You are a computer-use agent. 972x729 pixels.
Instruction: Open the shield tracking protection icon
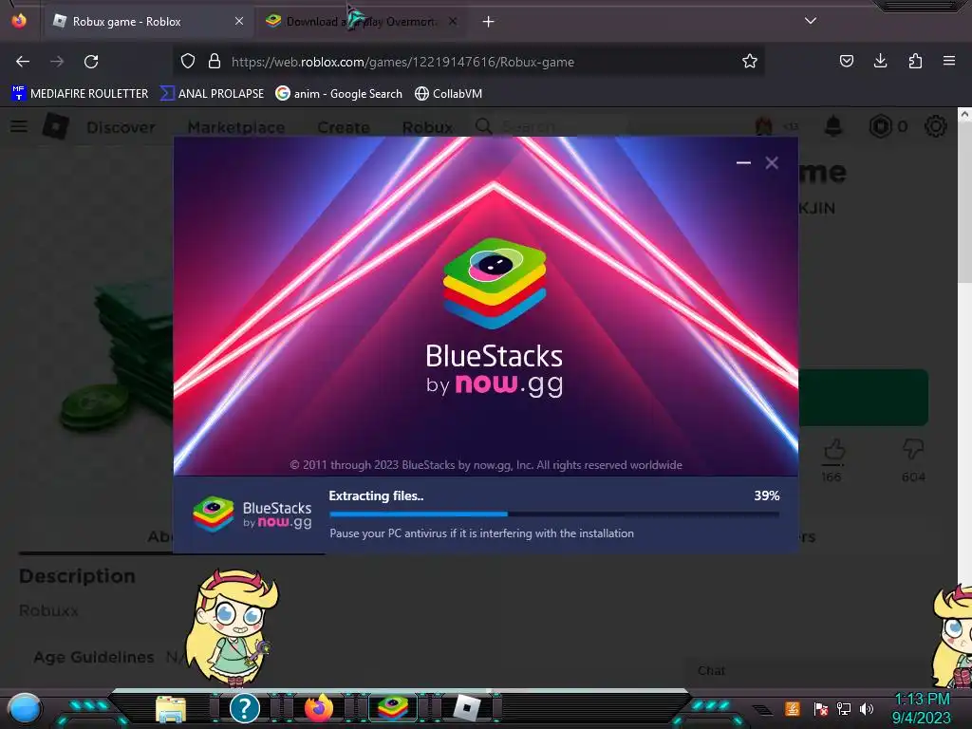[188, 61]
